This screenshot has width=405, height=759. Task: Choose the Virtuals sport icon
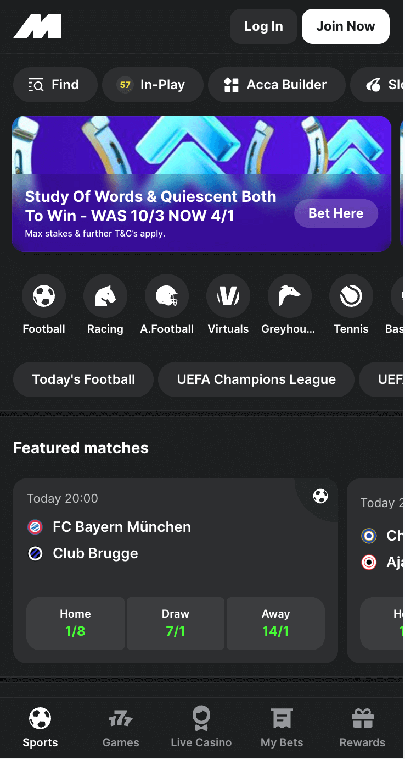[228, 297]
